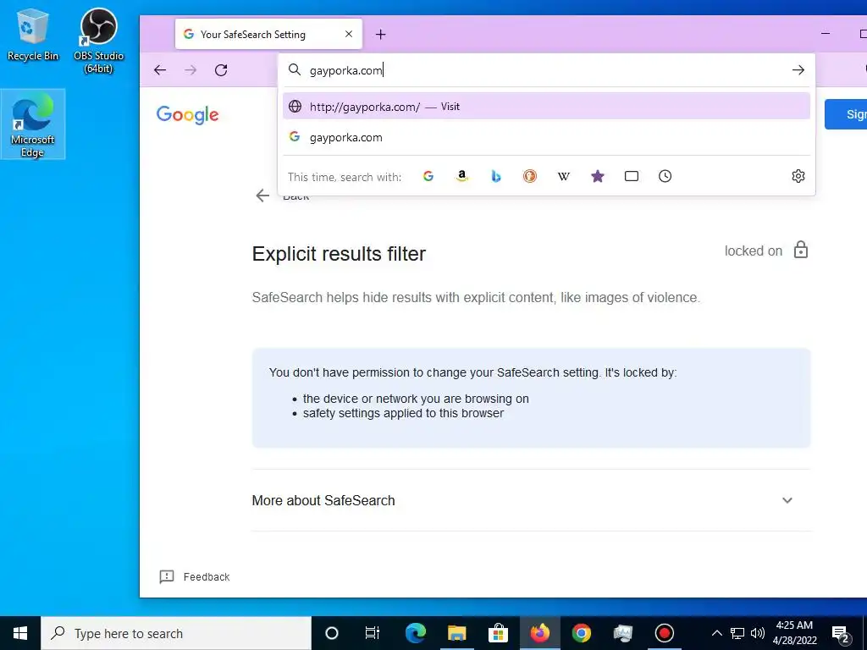Open a new tab with plus button

(380, 34)
